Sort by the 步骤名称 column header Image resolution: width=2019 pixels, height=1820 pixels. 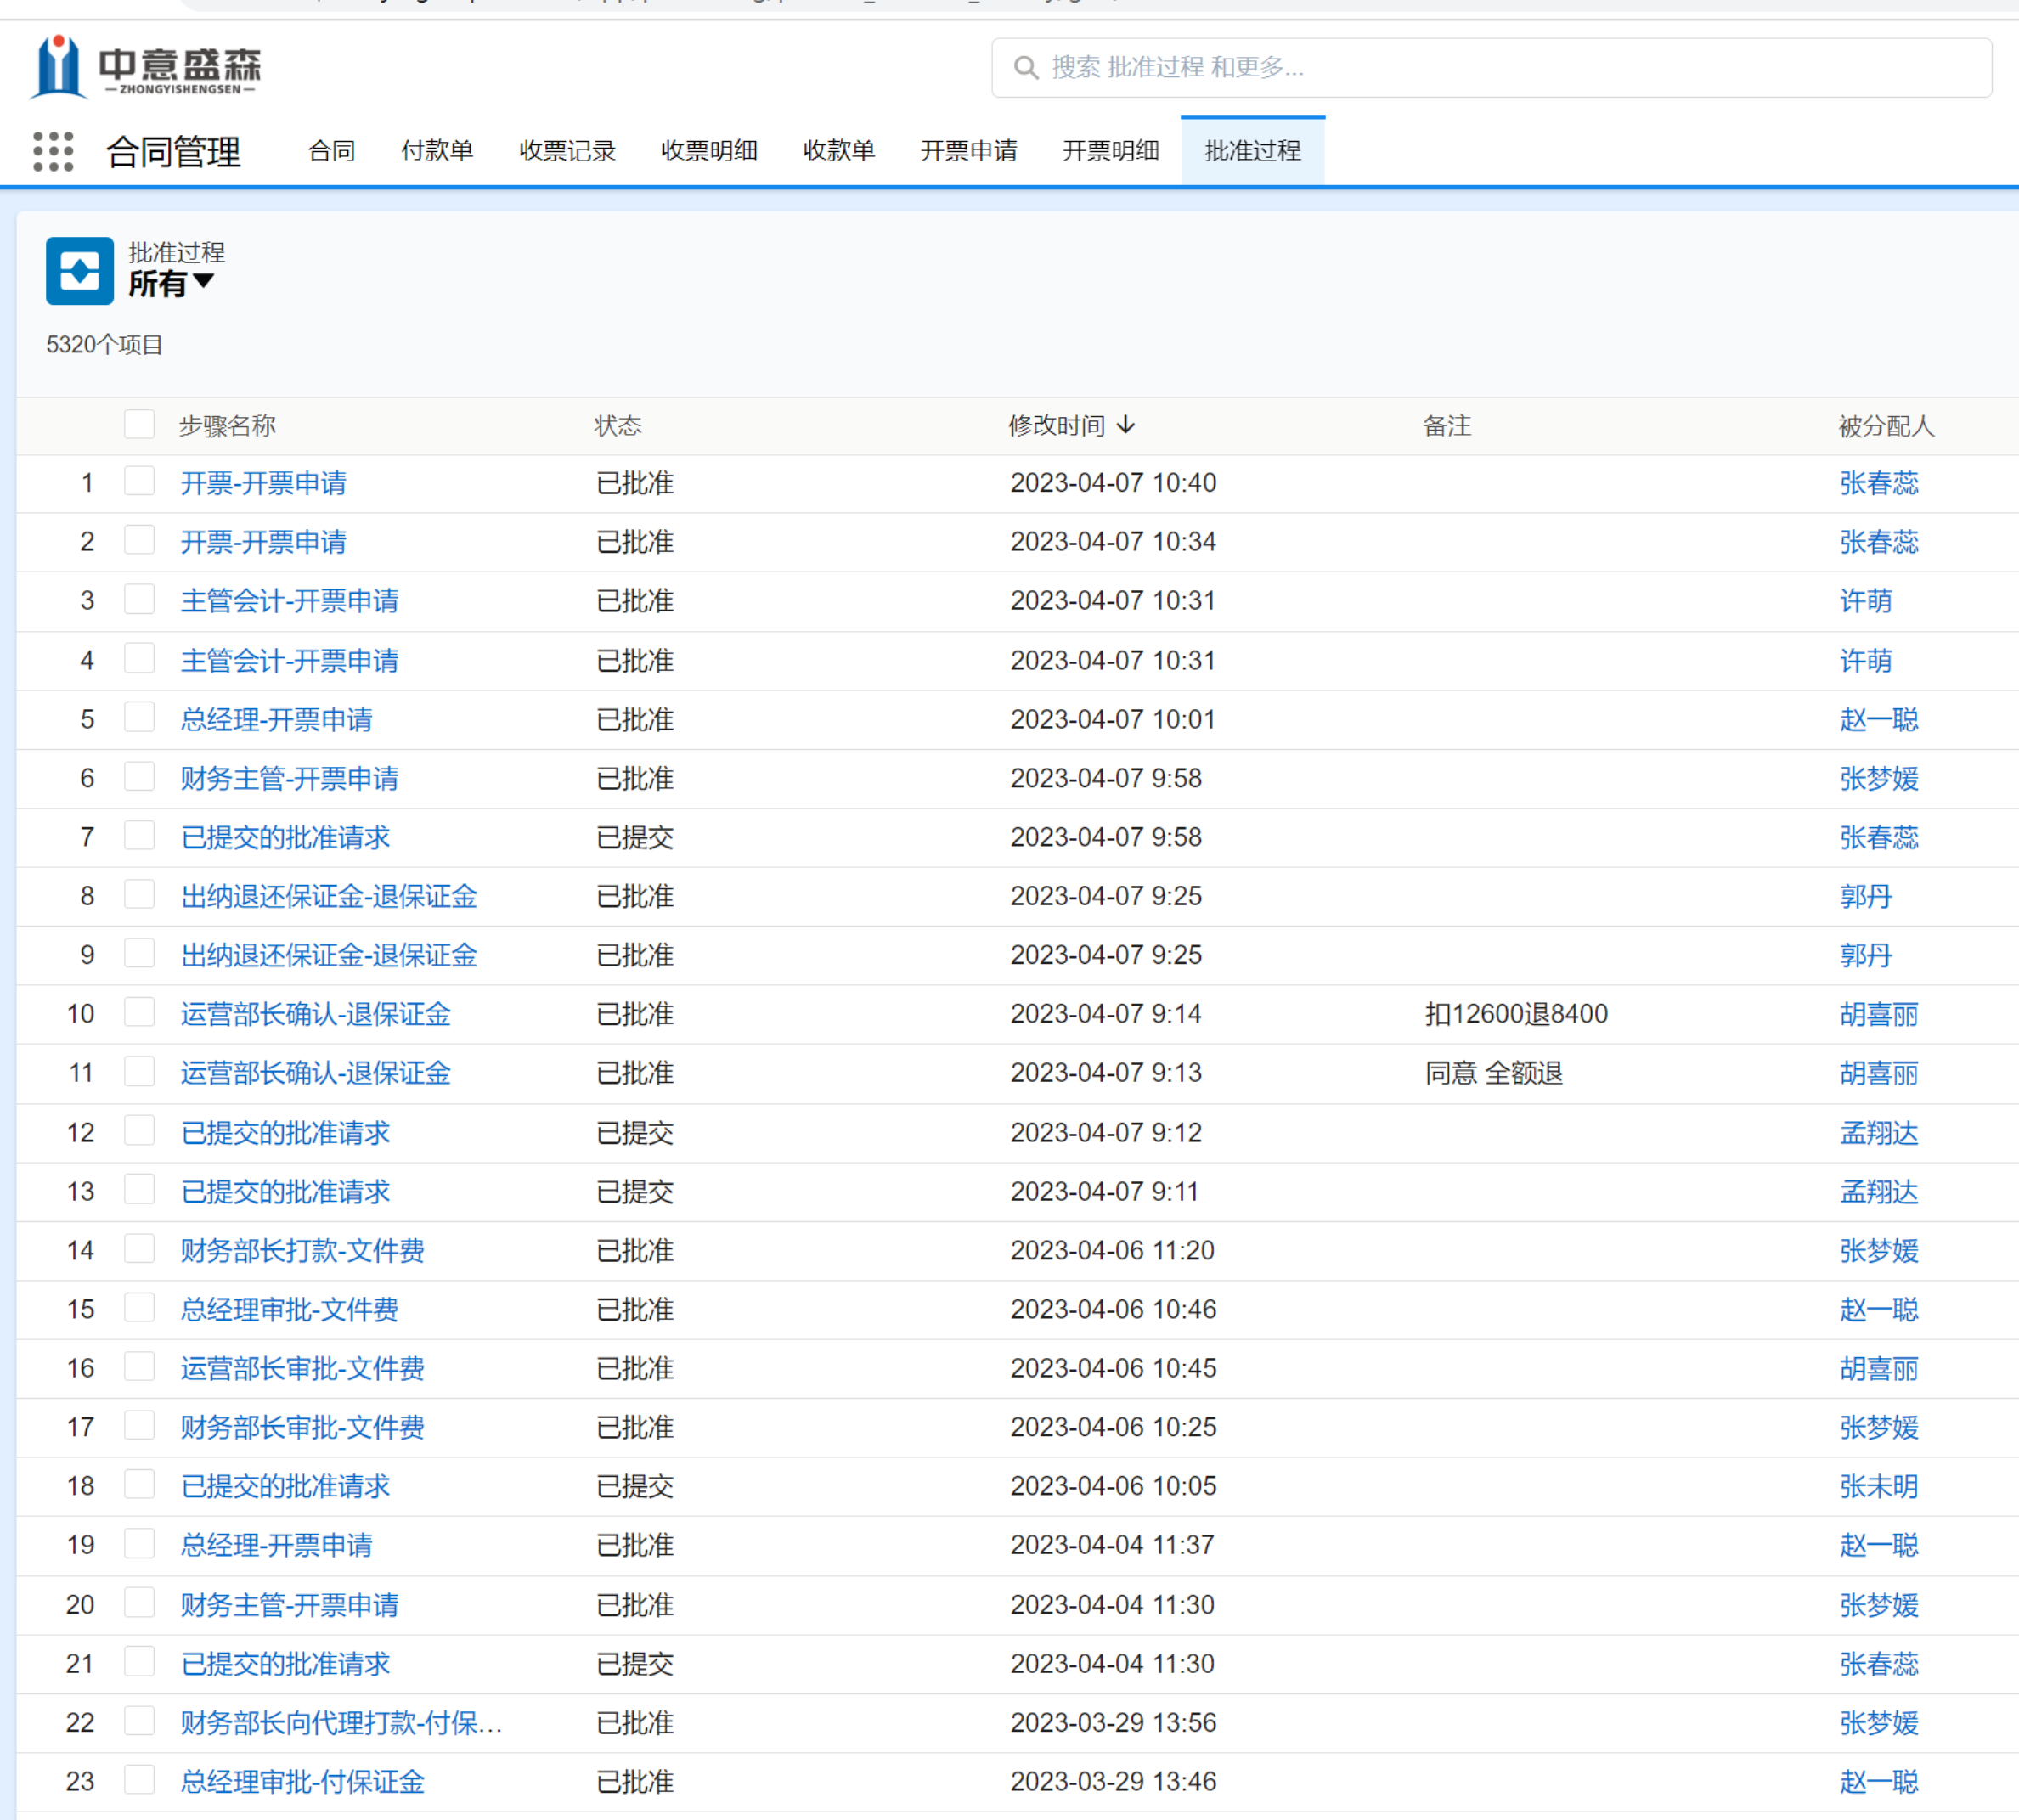[x=227, y=426]
